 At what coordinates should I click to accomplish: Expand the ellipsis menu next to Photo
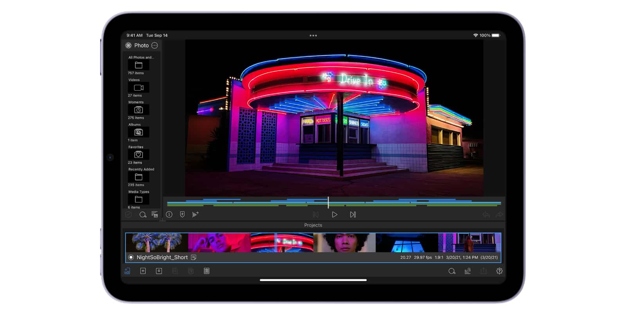click(x=155, y=45)
